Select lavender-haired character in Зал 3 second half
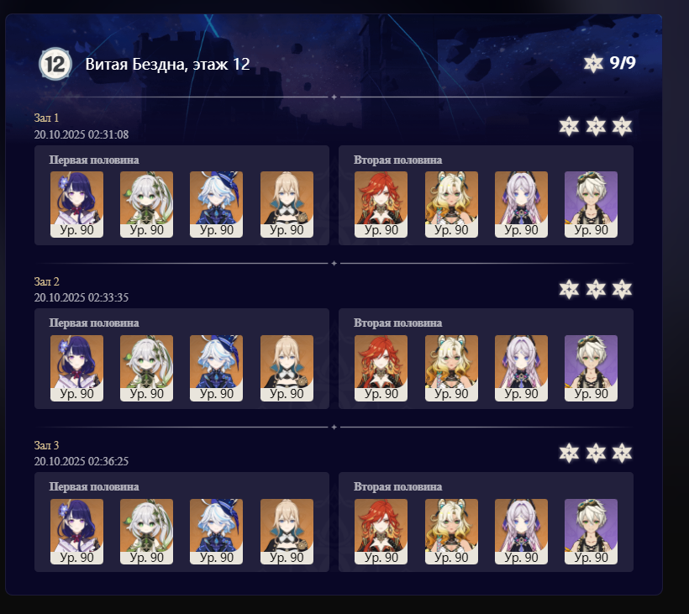This screenshot has height=614, width=689. [521, 532]
